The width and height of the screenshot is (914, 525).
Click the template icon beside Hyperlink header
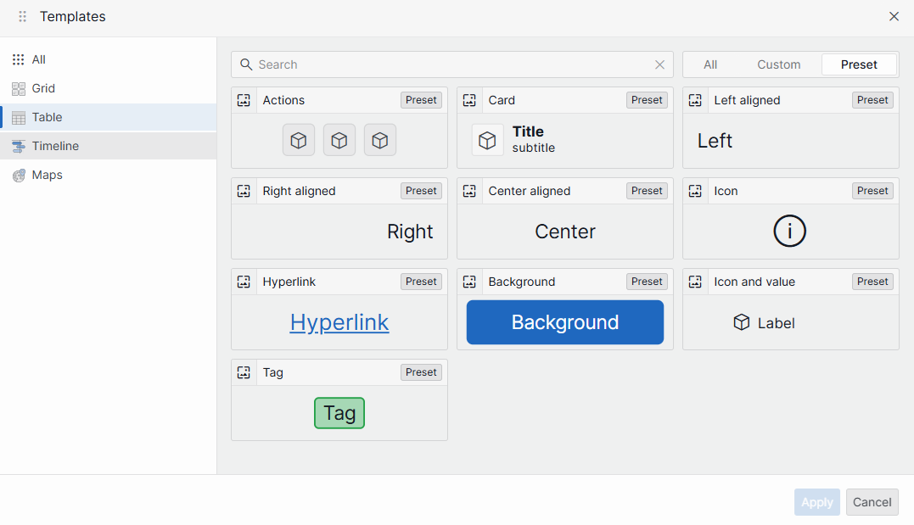coord(244,282)
